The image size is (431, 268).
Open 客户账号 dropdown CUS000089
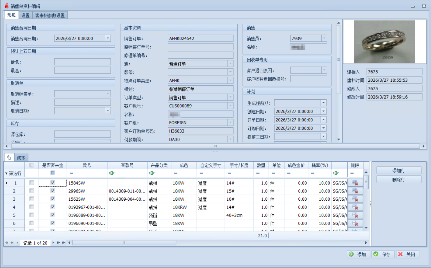[230, 106]
